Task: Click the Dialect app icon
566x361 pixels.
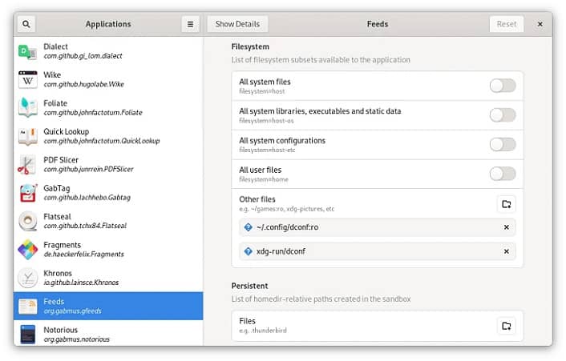Action: click(x=28, y=51)
